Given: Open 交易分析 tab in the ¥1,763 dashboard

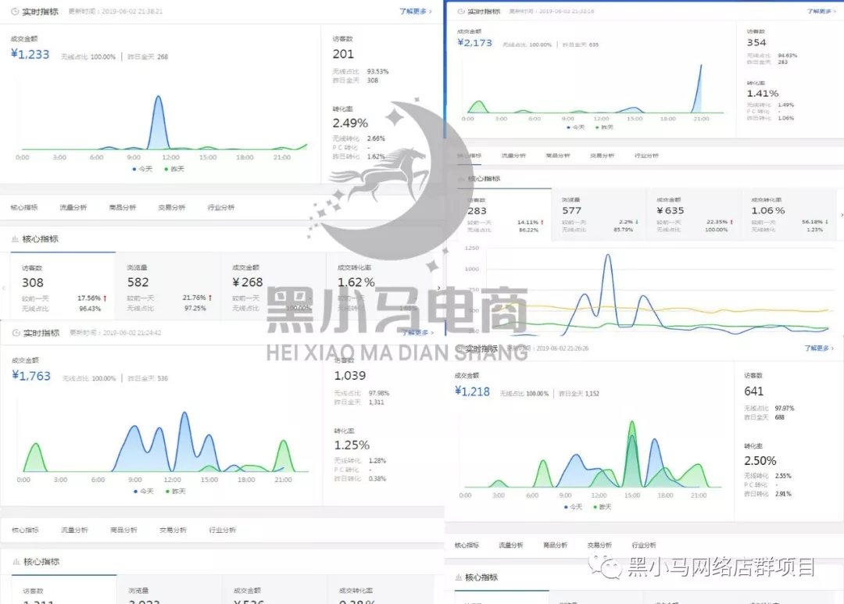Looking at the screenshot, I should (x=173, y=531).
